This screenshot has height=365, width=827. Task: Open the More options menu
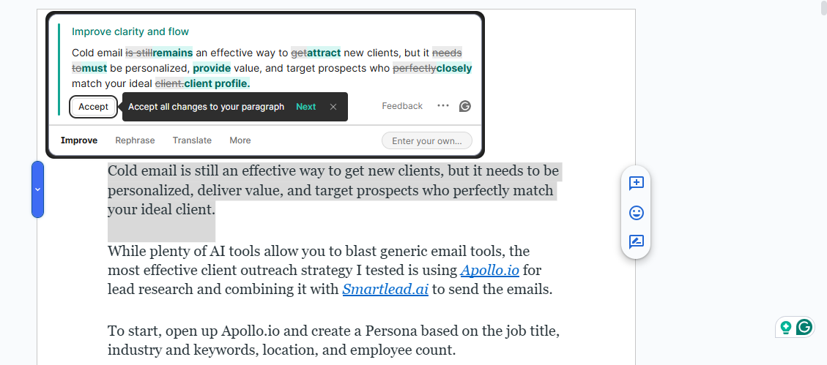tap(240, 140)
